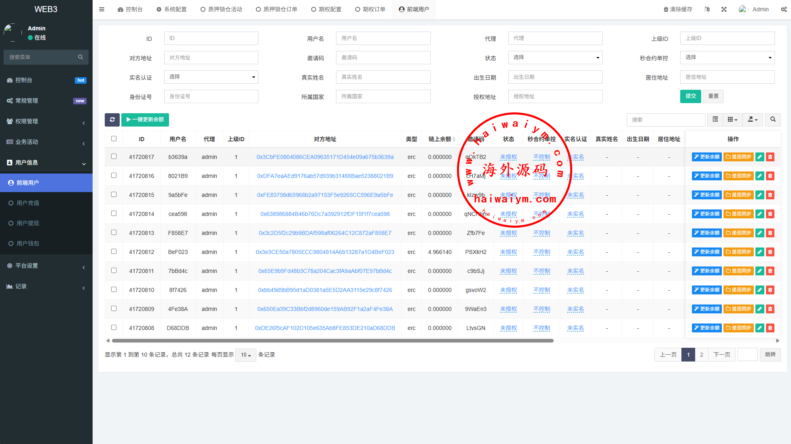Click the 对方地址 filter input field

tap(211, 58)
